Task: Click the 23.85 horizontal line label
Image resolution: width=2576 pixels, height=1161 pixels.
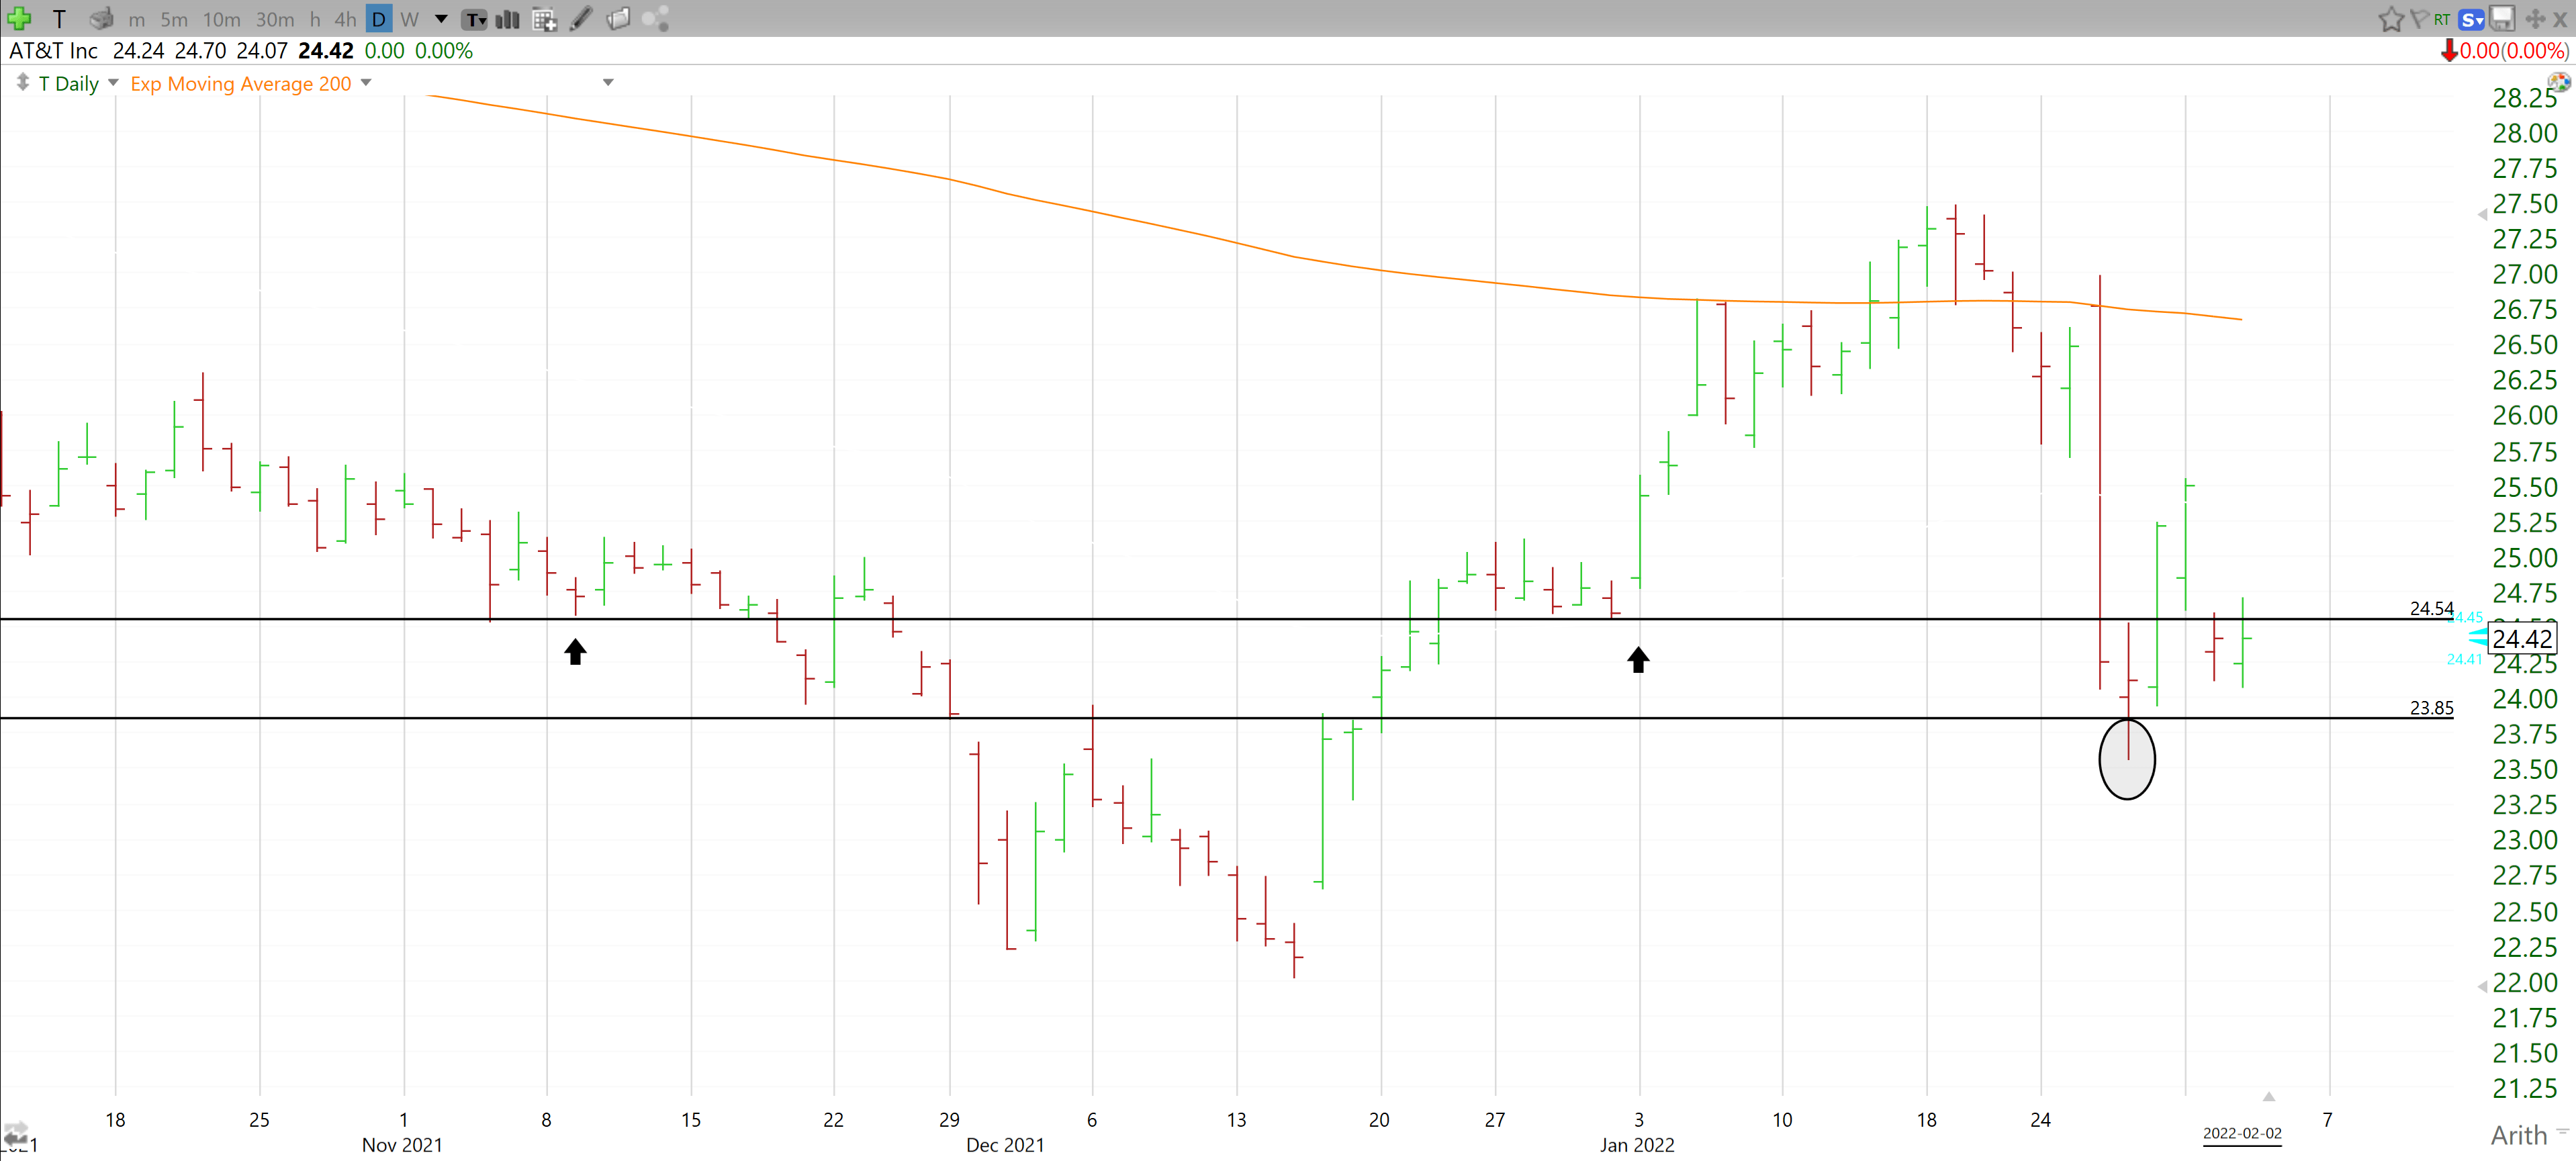Action: [x=2431, y=708]
